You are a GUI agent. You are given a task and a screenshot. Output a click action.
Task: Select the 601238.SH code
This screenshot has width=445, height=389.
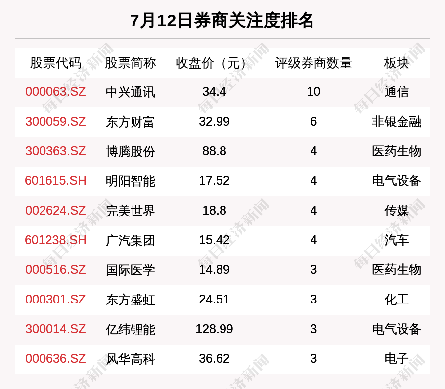(x=55, y=240)
